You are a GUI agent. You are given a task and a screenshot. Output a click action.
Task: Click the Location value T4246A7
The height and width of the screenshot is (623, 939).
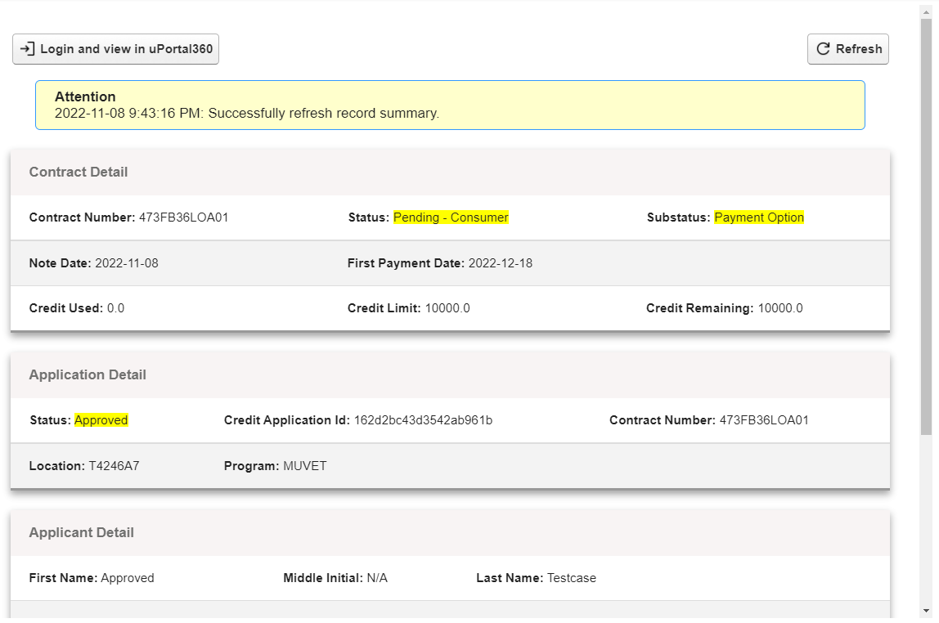click(x=115, y=465)
